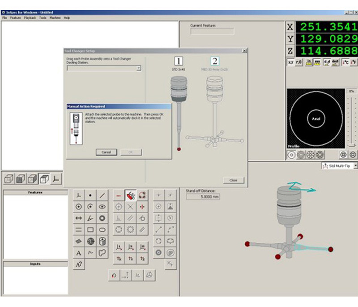Click the red undo arrow icon
358x307 pixels.
pos(114,276)
